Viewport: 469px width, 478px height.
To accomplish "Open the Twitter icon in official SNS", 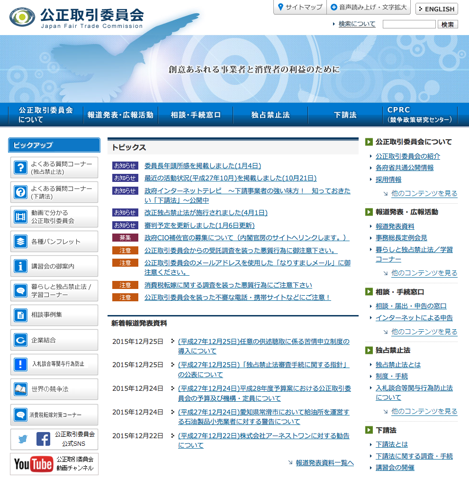I will tap(23, 439).
